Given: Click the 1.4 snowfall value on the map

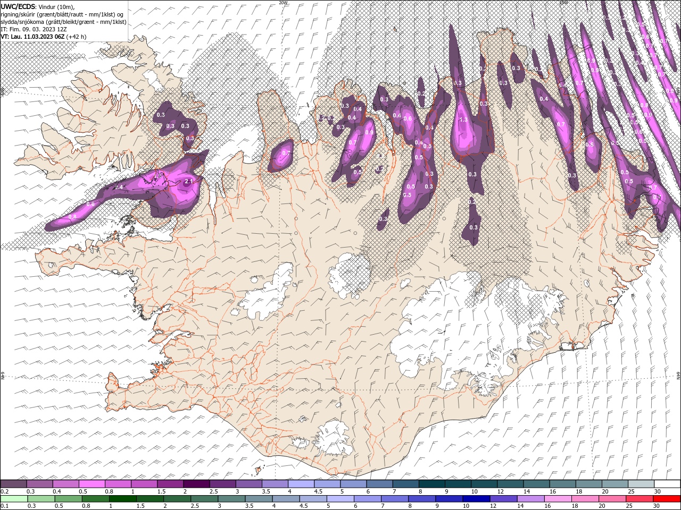Looking at the screenshot, I should [119, 188].
